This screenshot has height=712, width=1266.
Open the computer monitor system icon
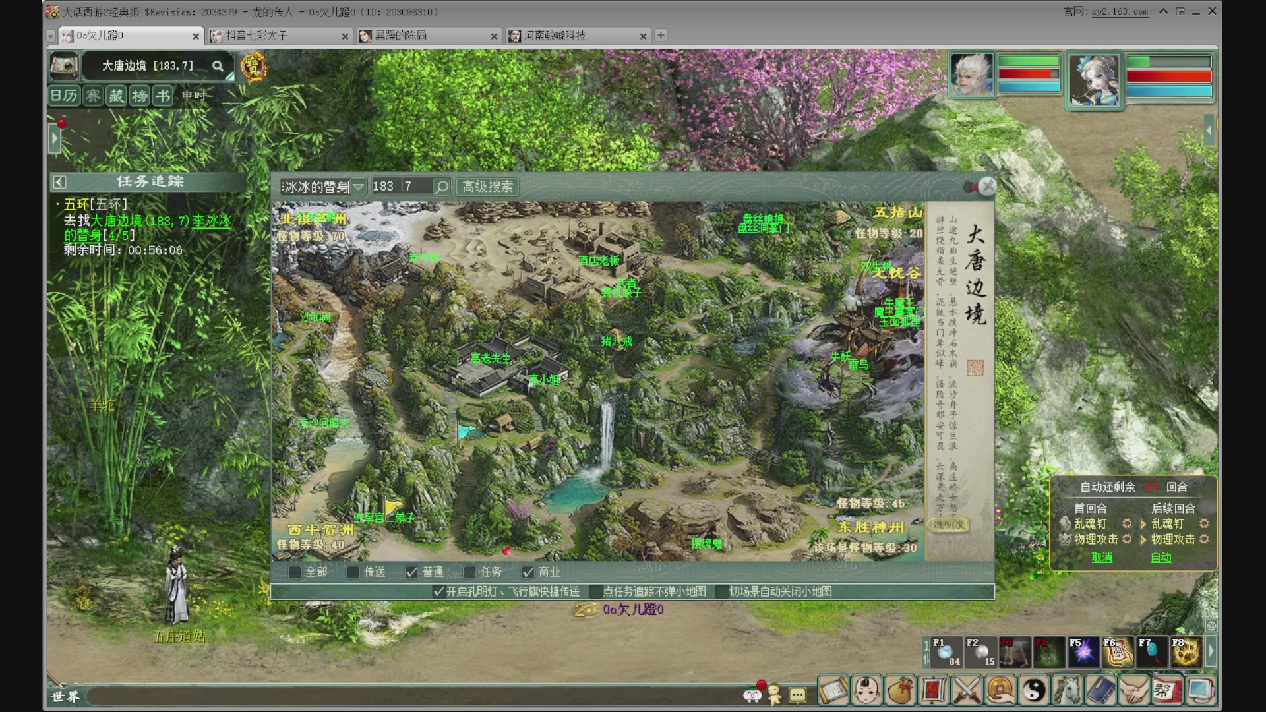click(1200, 690)
